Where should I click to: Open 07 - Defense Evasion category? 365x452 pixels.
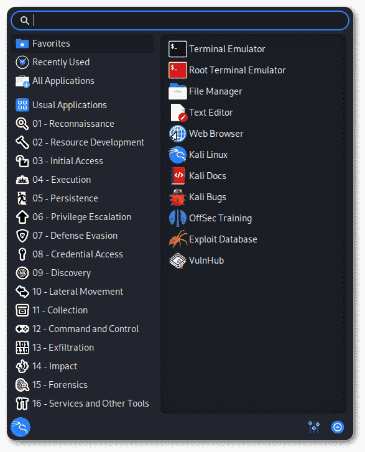click(75, 236)
